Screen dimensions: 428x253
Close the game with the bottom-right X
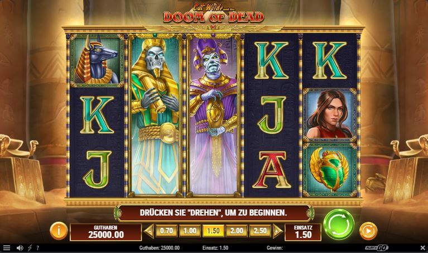tap(422, 248)
